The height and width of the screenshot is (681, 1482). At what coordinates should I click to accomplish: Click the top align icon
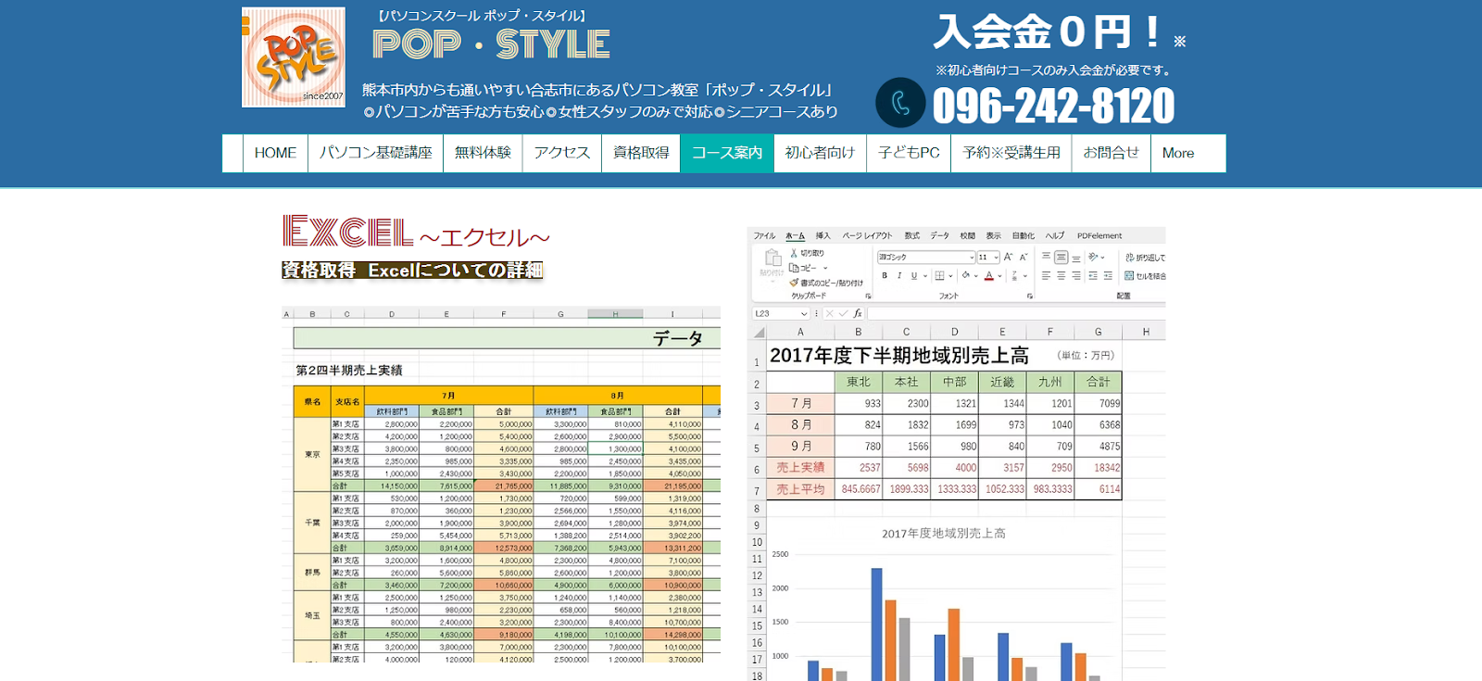(1046, 256)
